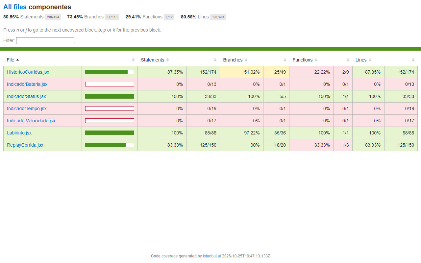
Task: Open IndicadorStatus.jsx file link
Action: point(26,96)
